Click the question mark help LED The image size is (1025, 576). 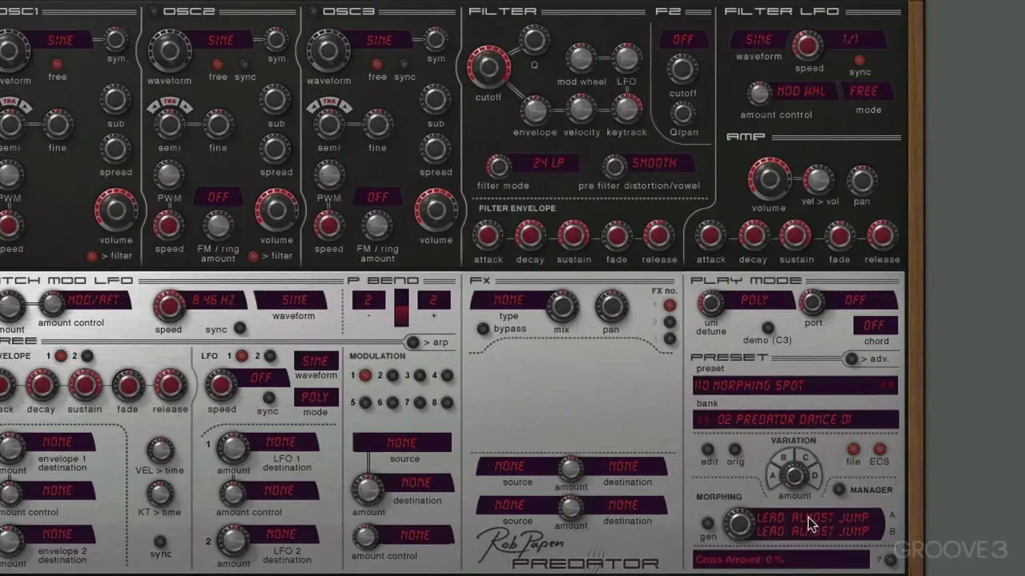(890, 560)
